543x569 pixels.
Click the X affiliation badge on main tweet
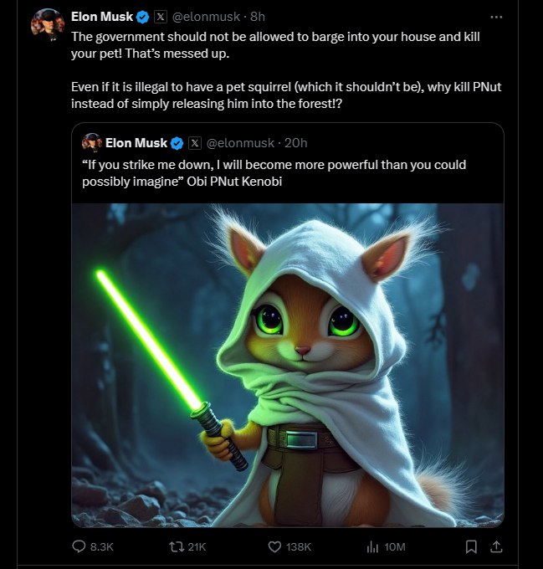161,17
